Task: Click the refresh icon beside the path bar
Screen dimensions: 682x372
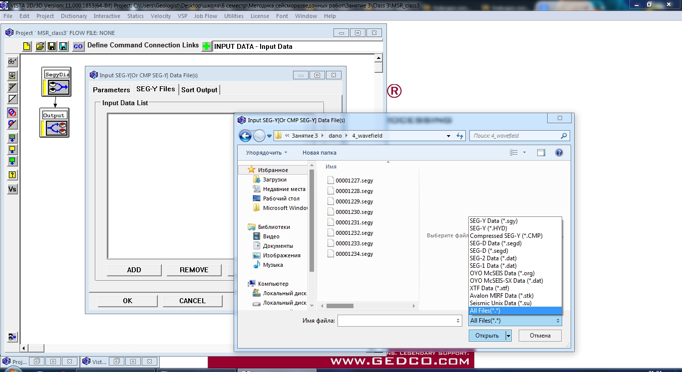Action: coord(460,136)
